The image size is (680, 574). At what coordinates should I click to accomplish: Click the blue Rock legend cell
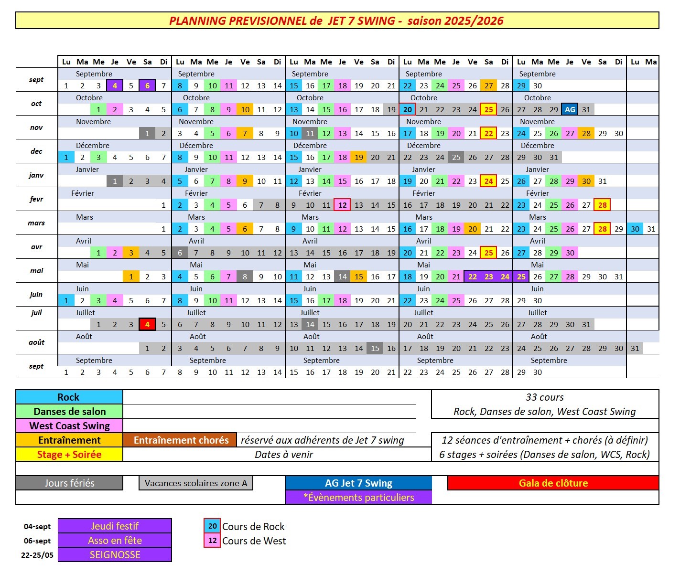[69, 397]
